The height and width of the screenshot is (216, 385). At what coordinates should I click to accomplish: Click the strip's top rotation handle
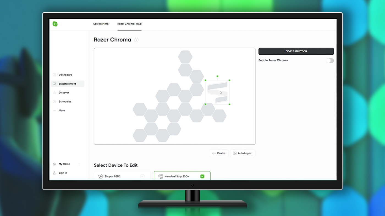pyautogui.click(x=218, y=76)
